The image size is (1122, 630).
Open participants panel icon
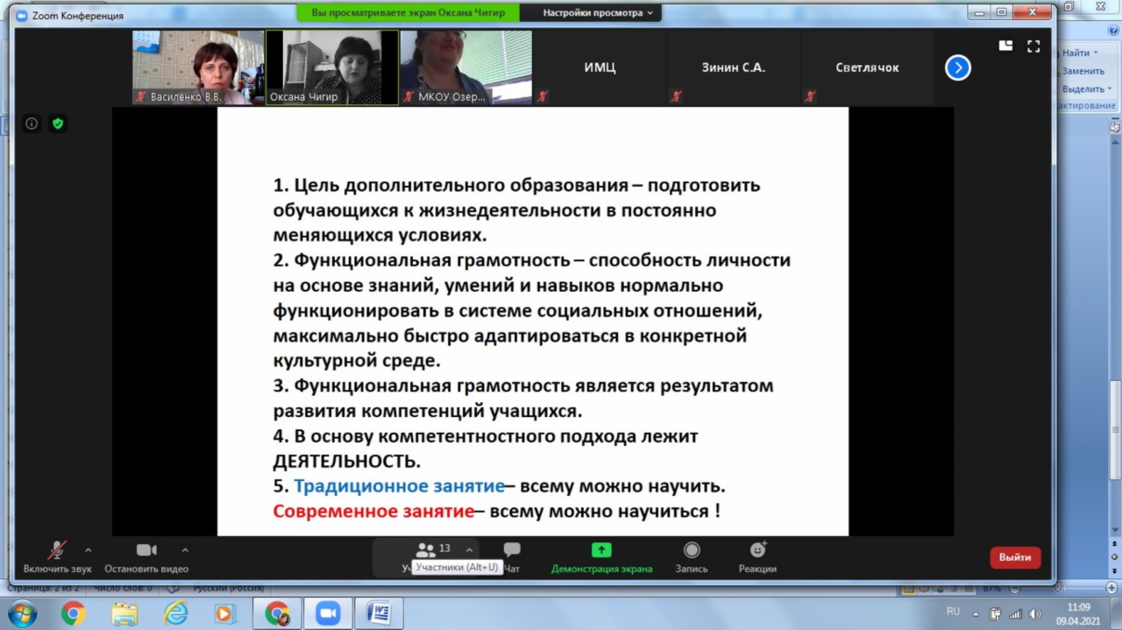coord(426,550)
